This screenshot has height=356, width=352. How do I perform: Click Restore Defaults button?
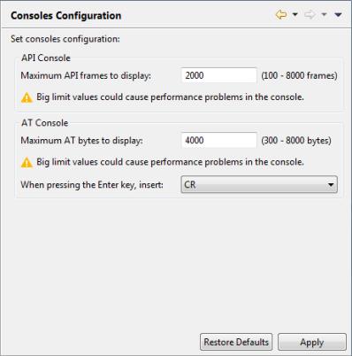coord(236,342)
